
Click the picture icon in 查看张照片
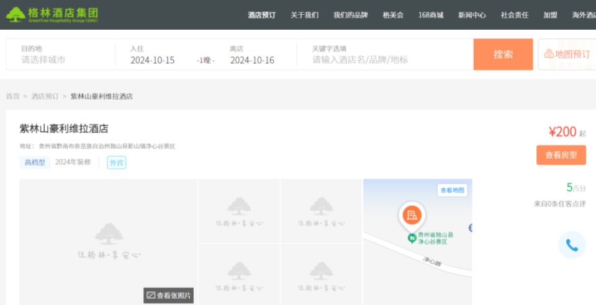point(151,295)
